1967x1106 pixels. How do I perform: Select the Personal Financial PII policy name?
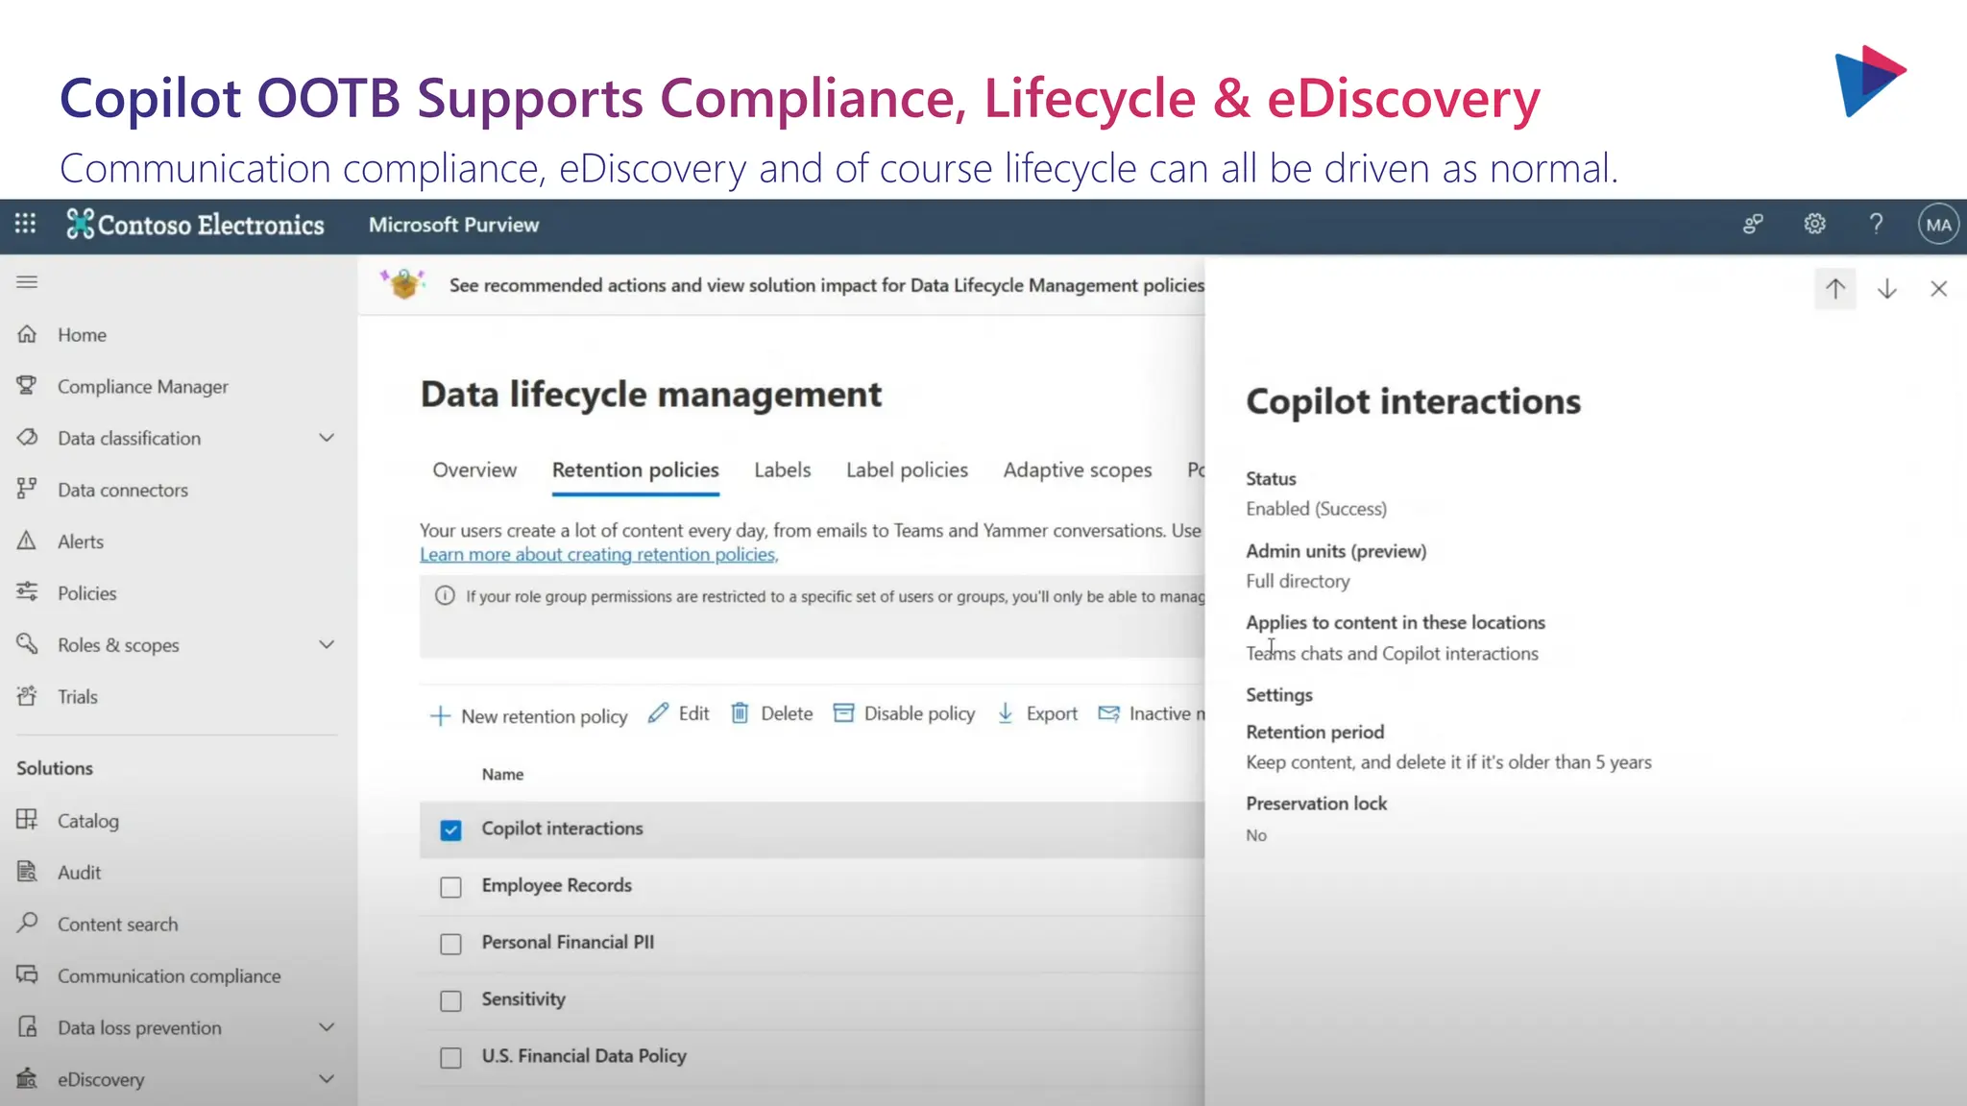pos(568,942)
